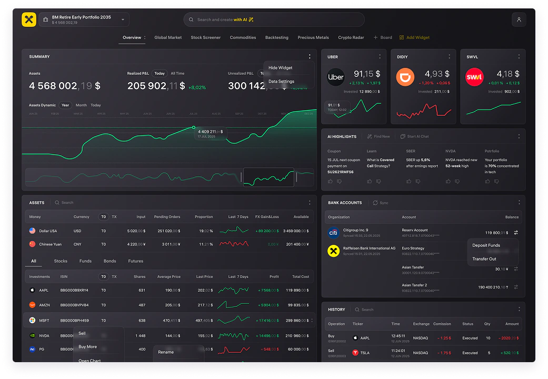
Task: Toggle TO in Money table header
Action: (x=104, y=217)
